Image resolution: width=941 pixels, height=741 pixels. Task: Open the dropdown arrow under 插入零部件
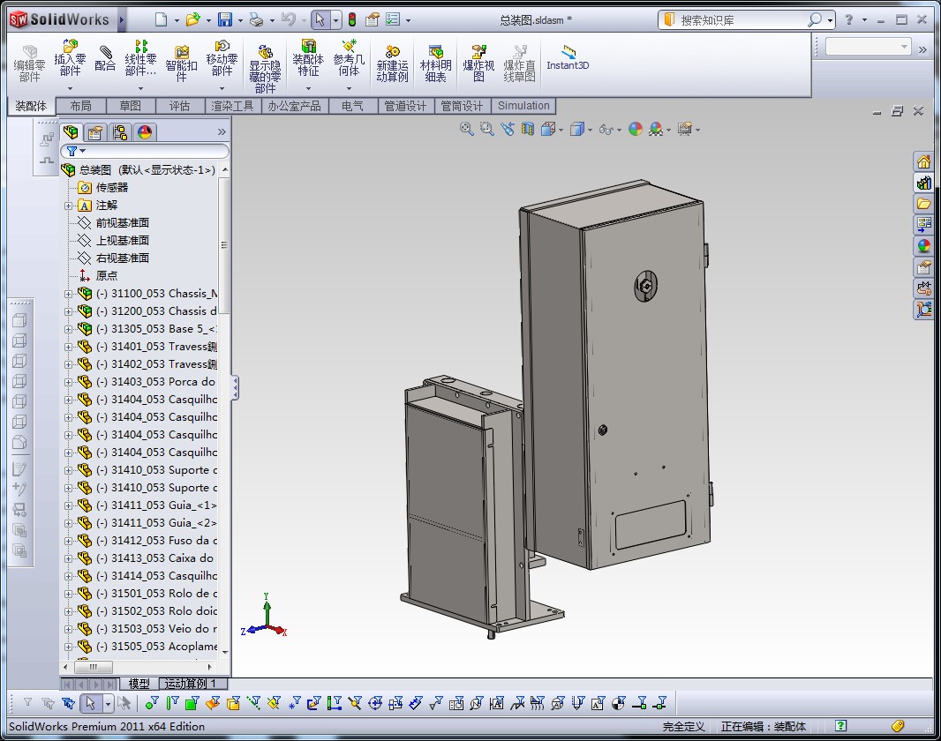[x=70, y=89]
